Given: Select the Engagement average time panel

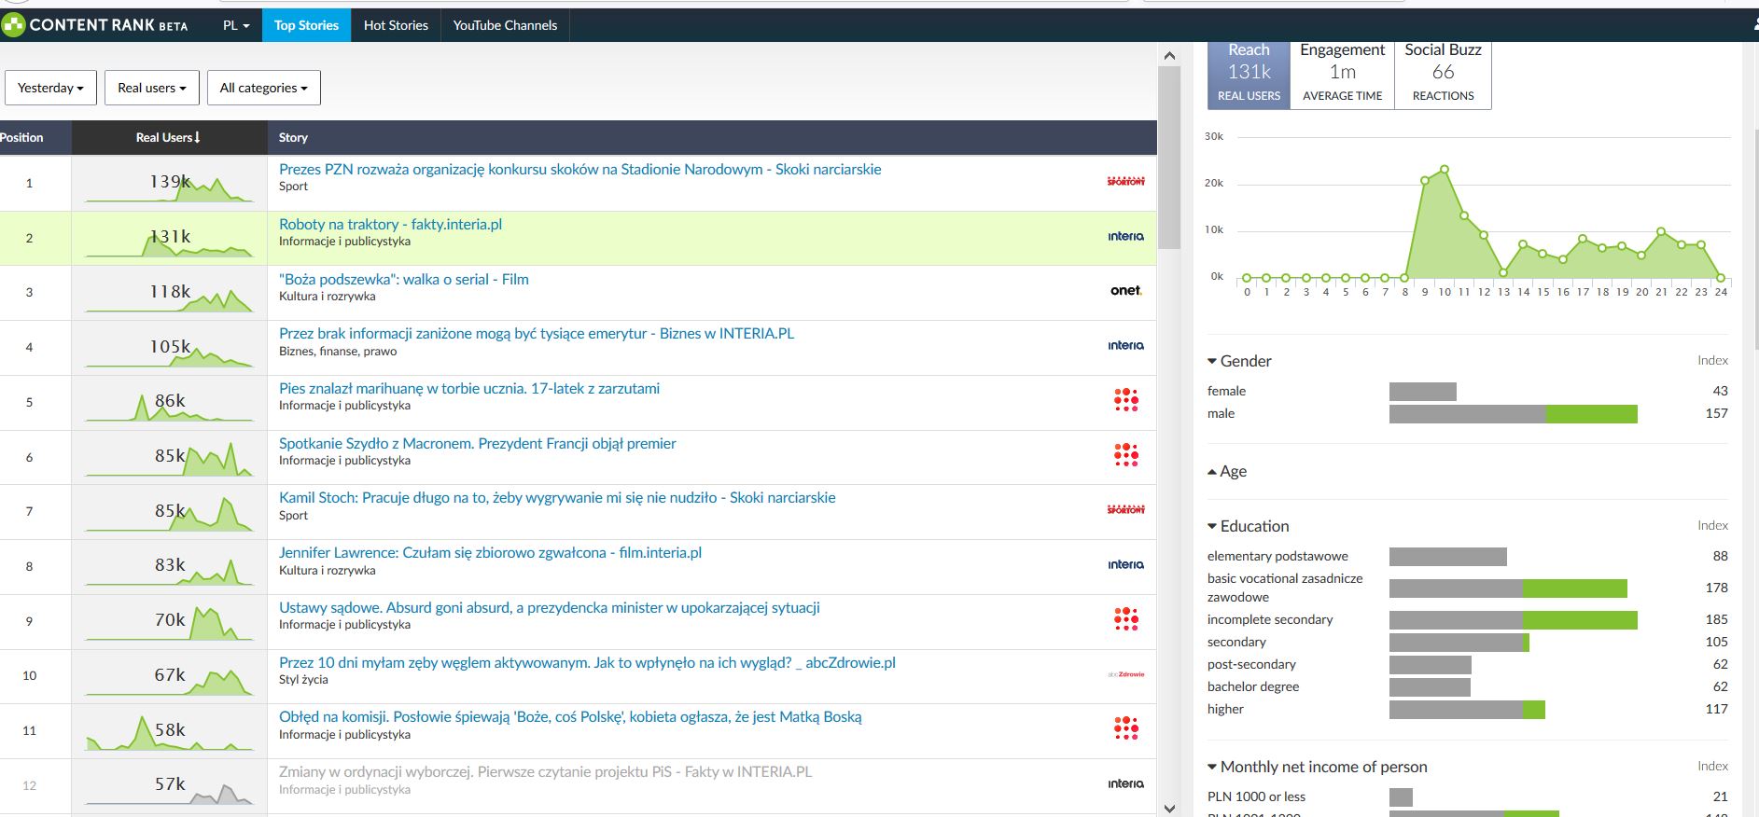Looking at the screenshot, I should pos(1342,73).
